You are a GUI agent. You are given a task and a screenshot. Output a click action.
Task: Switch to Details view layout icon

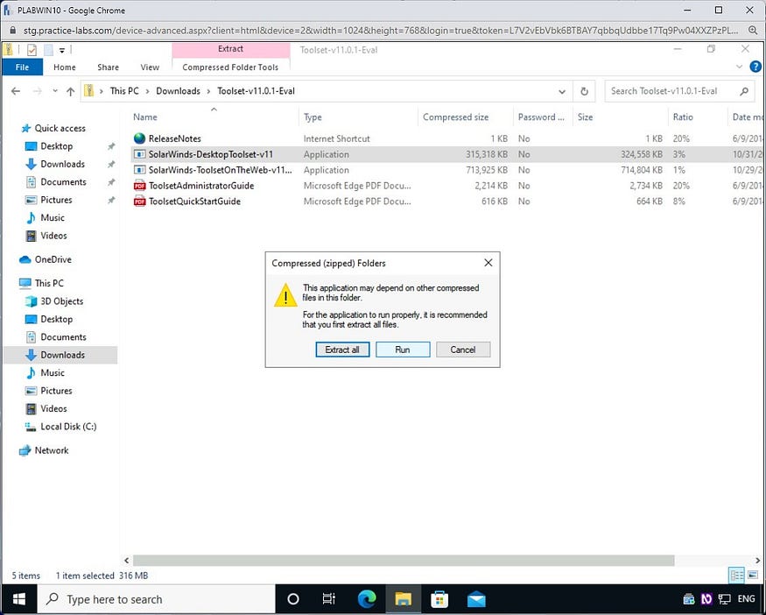(735, 576)
